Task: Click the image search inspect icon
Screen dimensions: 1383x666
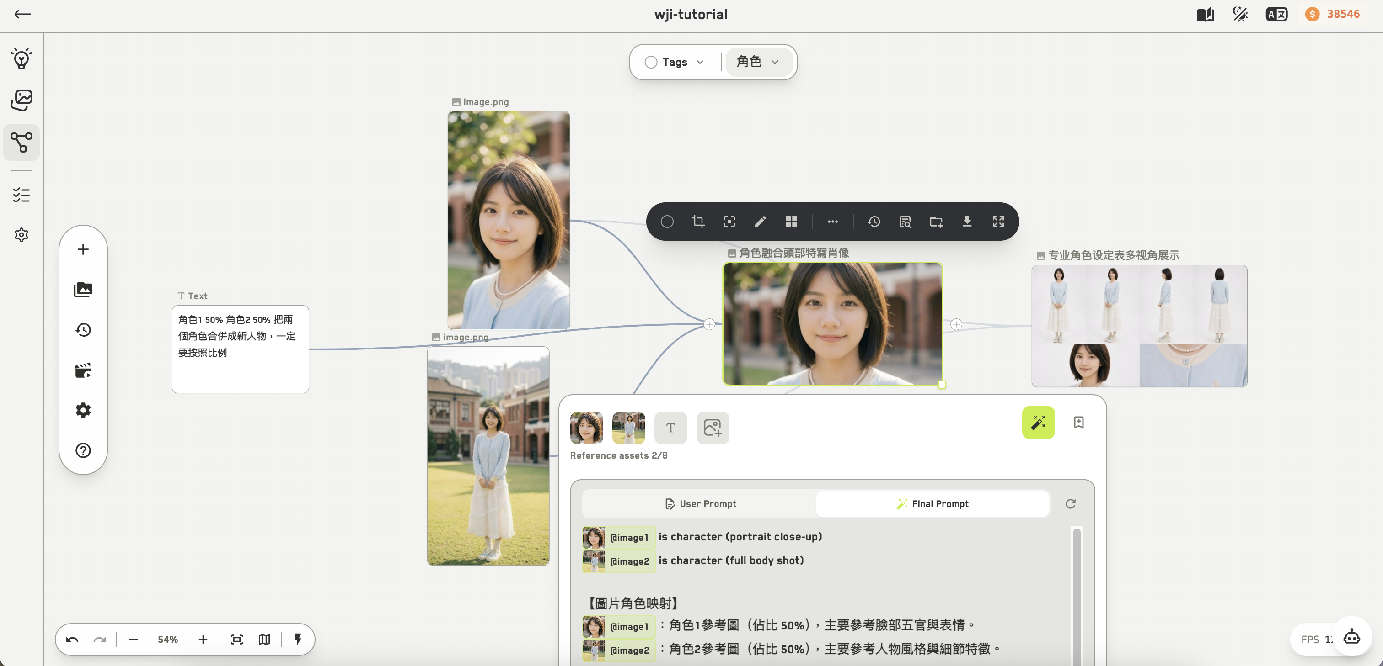Action: click(x=905, y=222)
